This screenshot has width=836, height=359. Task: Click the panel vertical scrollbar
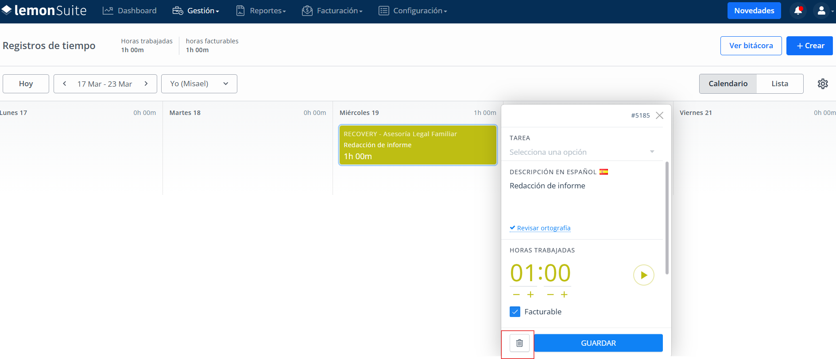(667, 218)
